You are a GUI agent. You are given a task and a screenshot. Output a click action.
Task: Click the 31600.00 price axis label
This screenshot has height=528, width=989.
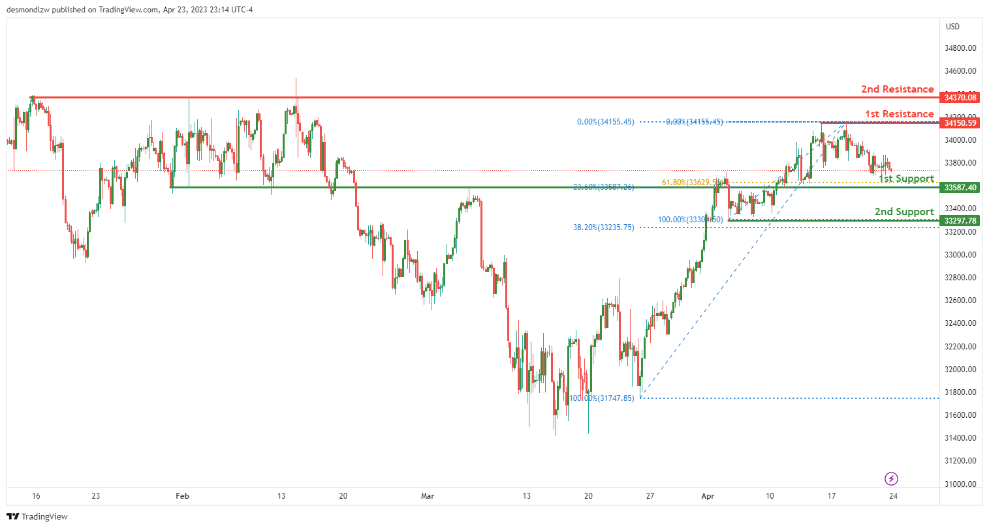[960, 415]
